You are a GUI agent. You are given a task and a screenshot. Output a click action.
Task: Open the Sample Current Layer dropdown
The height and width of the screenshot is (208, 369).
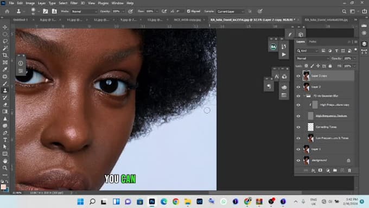point(230,11)
